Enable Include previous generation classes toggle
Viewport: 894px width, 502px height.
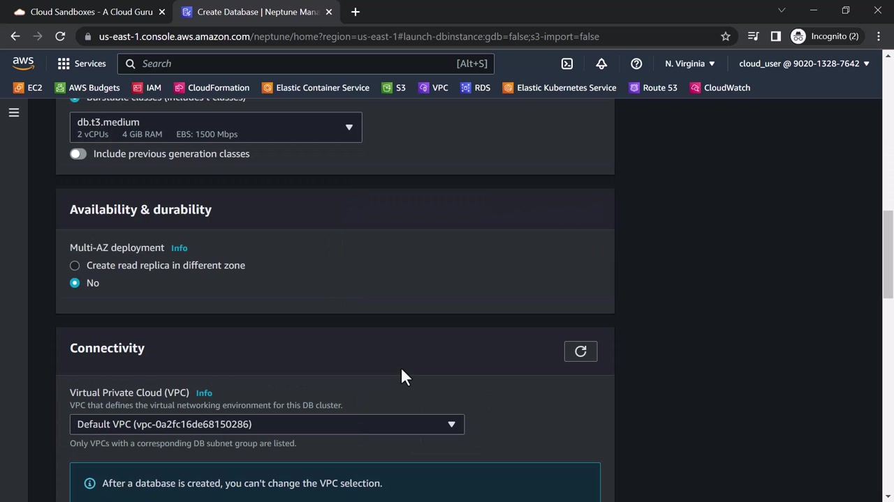[x=78, y=154]
